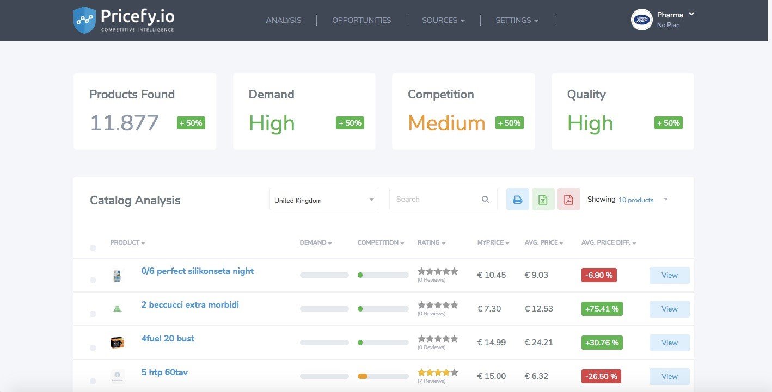Open 0/6 perfect silikonseta night product thumbnail
772x392 pixels.
(x=117, y=276)
